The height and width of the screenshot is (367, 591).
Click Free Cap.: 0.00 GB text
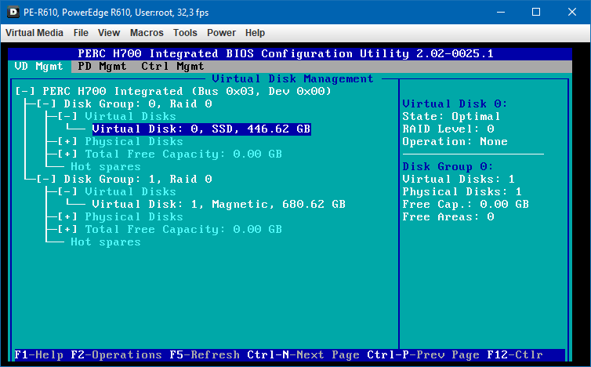(466, 205)
